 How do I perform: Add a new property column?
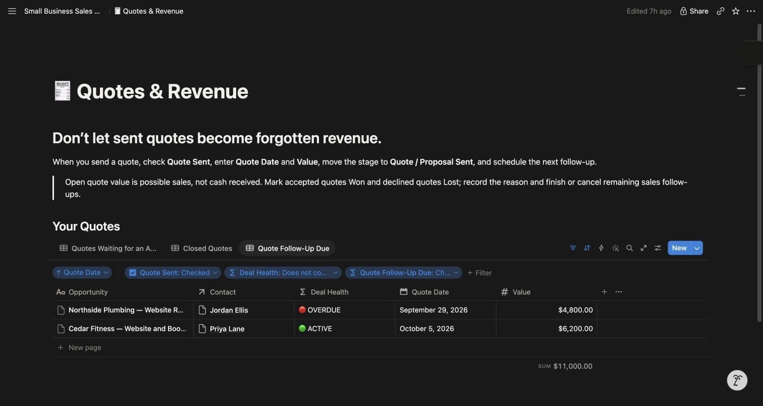click(x=604, y=292)
